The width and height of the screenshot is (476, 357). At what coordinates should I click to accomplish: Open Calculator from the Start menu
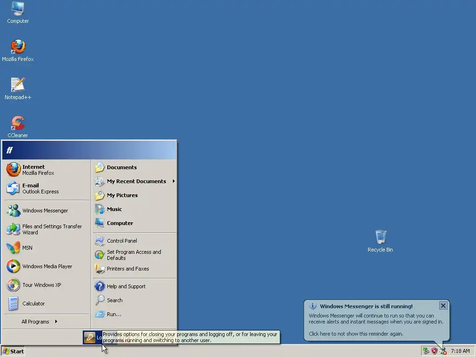pos(47,303)
